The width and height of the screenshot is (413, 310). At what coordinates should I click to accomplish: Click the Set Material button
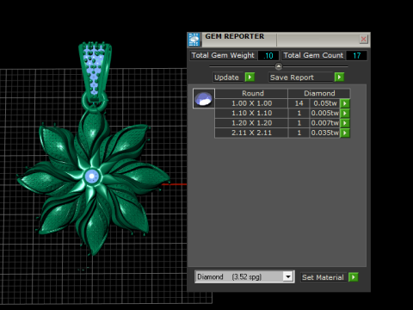(324, 277)
